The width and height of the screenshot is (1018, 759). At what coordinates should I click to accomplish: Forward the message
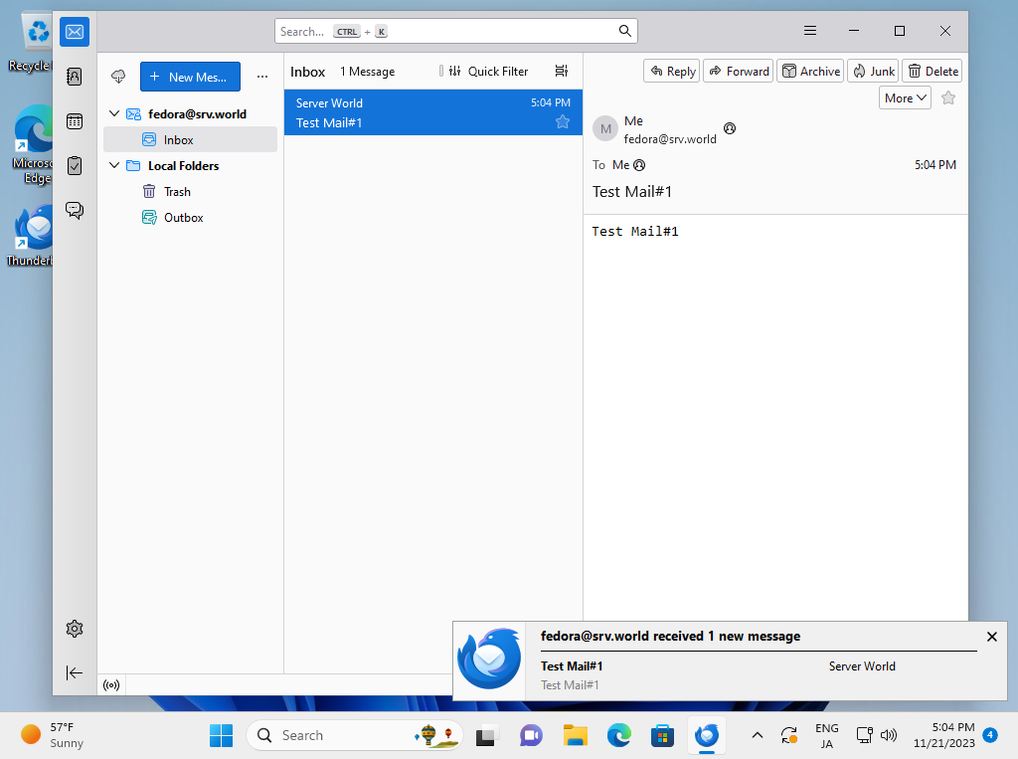click(739, 71)
